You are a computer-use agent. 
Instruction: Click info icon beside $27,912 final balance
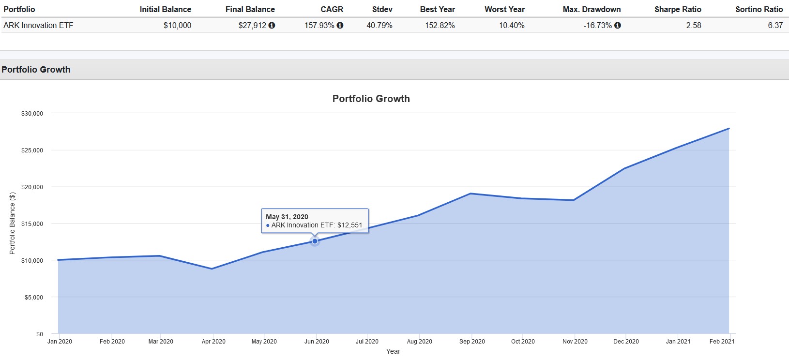[272, 25]
